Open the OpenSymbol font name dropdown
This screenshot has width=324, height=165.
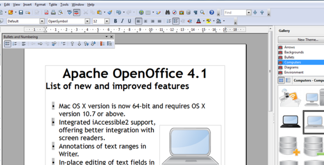click(87, 21)
